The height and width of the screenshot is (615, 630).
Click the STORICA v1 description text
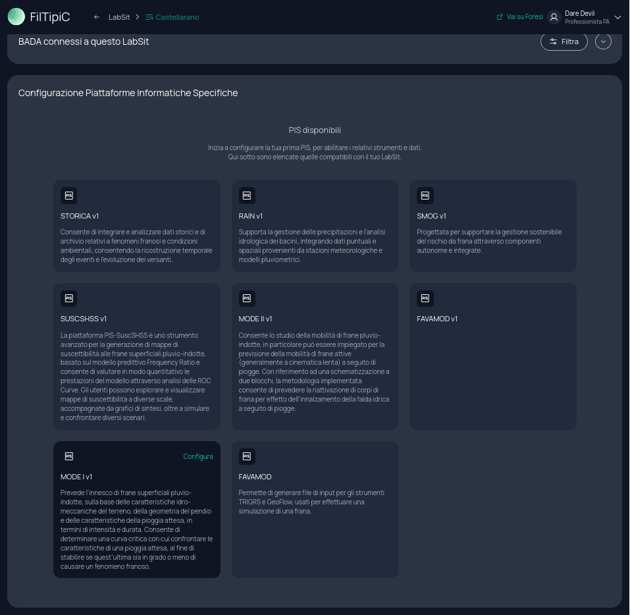136,246
